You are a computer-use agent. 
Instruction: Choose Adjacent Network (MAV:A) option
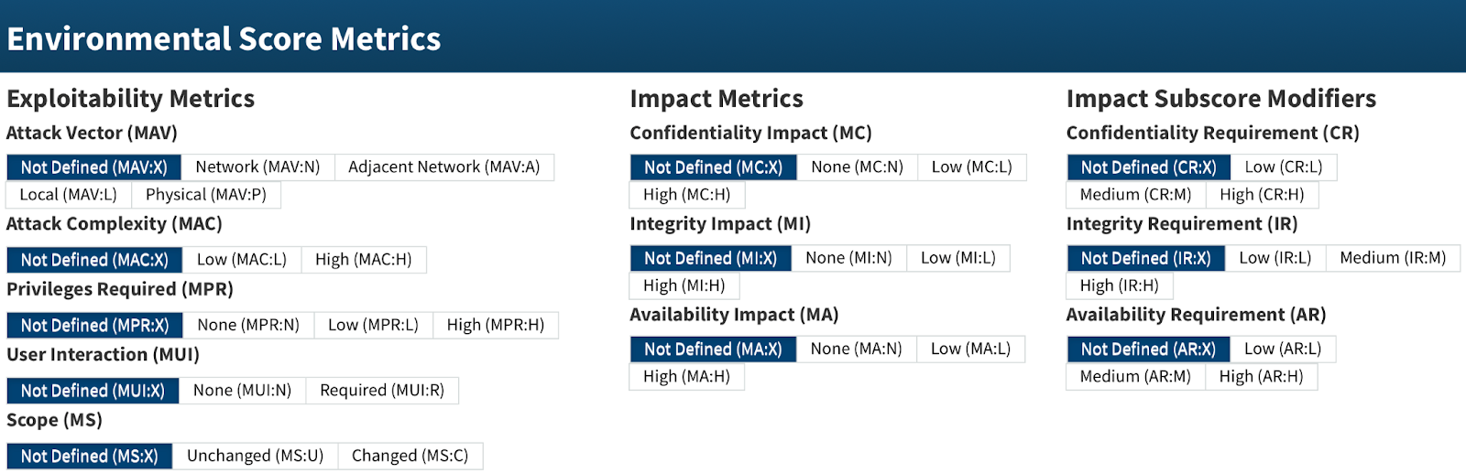point(443,167)
